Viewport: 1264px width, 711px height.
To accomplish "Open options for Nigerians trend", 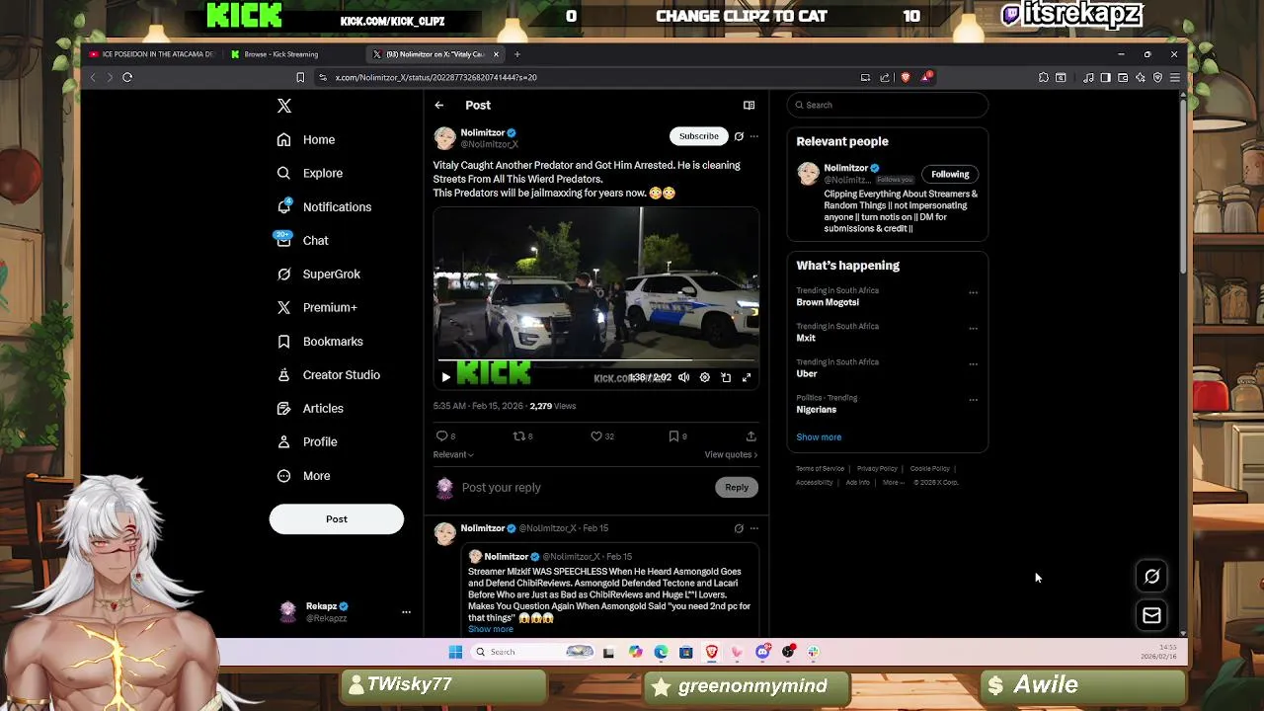I will tap(974, 401).
